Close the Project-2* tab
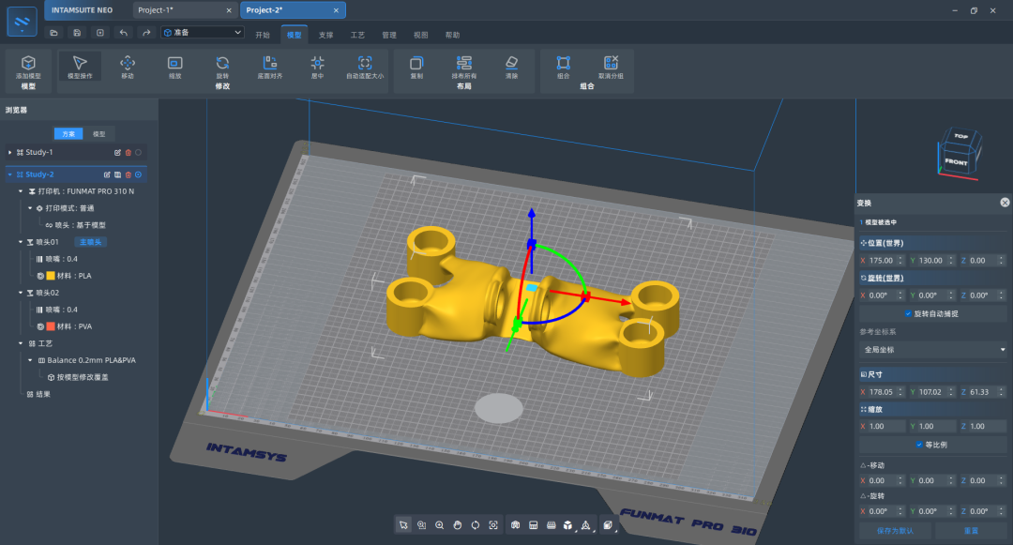 [x=336, y=10]
